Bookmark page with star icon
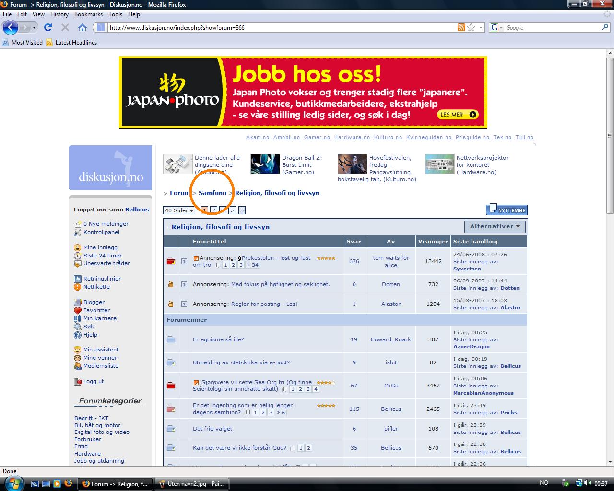614x491 pixels. (471, 27)
